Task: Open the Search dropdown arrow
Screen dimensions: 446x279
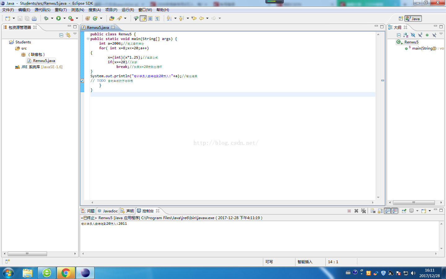Action: pyautogui.click(x=125, y=18)
